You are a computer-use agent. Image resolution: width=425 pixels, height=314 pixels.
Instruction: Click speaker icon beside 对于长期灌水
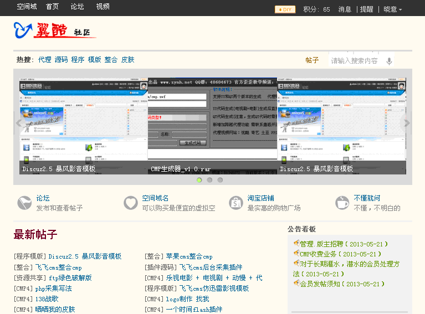tap(296, 263)
